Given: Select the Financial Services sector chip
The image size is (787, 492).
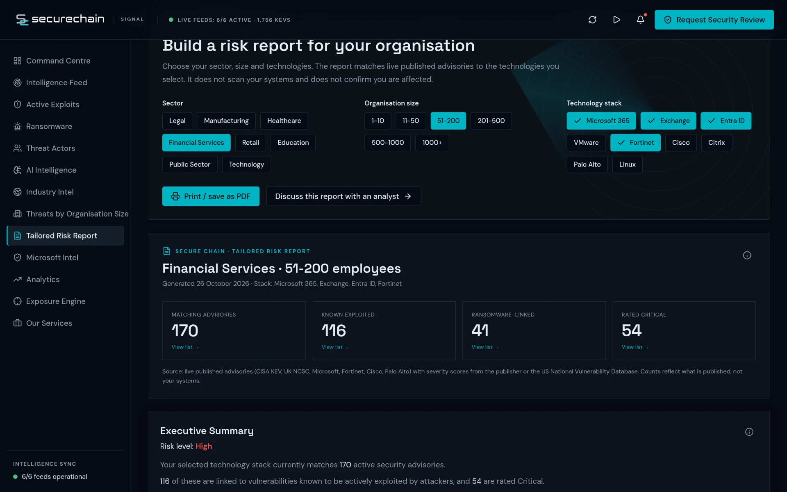Looking at the screenshot, I should pyautogui.click(x=196, y=143).
